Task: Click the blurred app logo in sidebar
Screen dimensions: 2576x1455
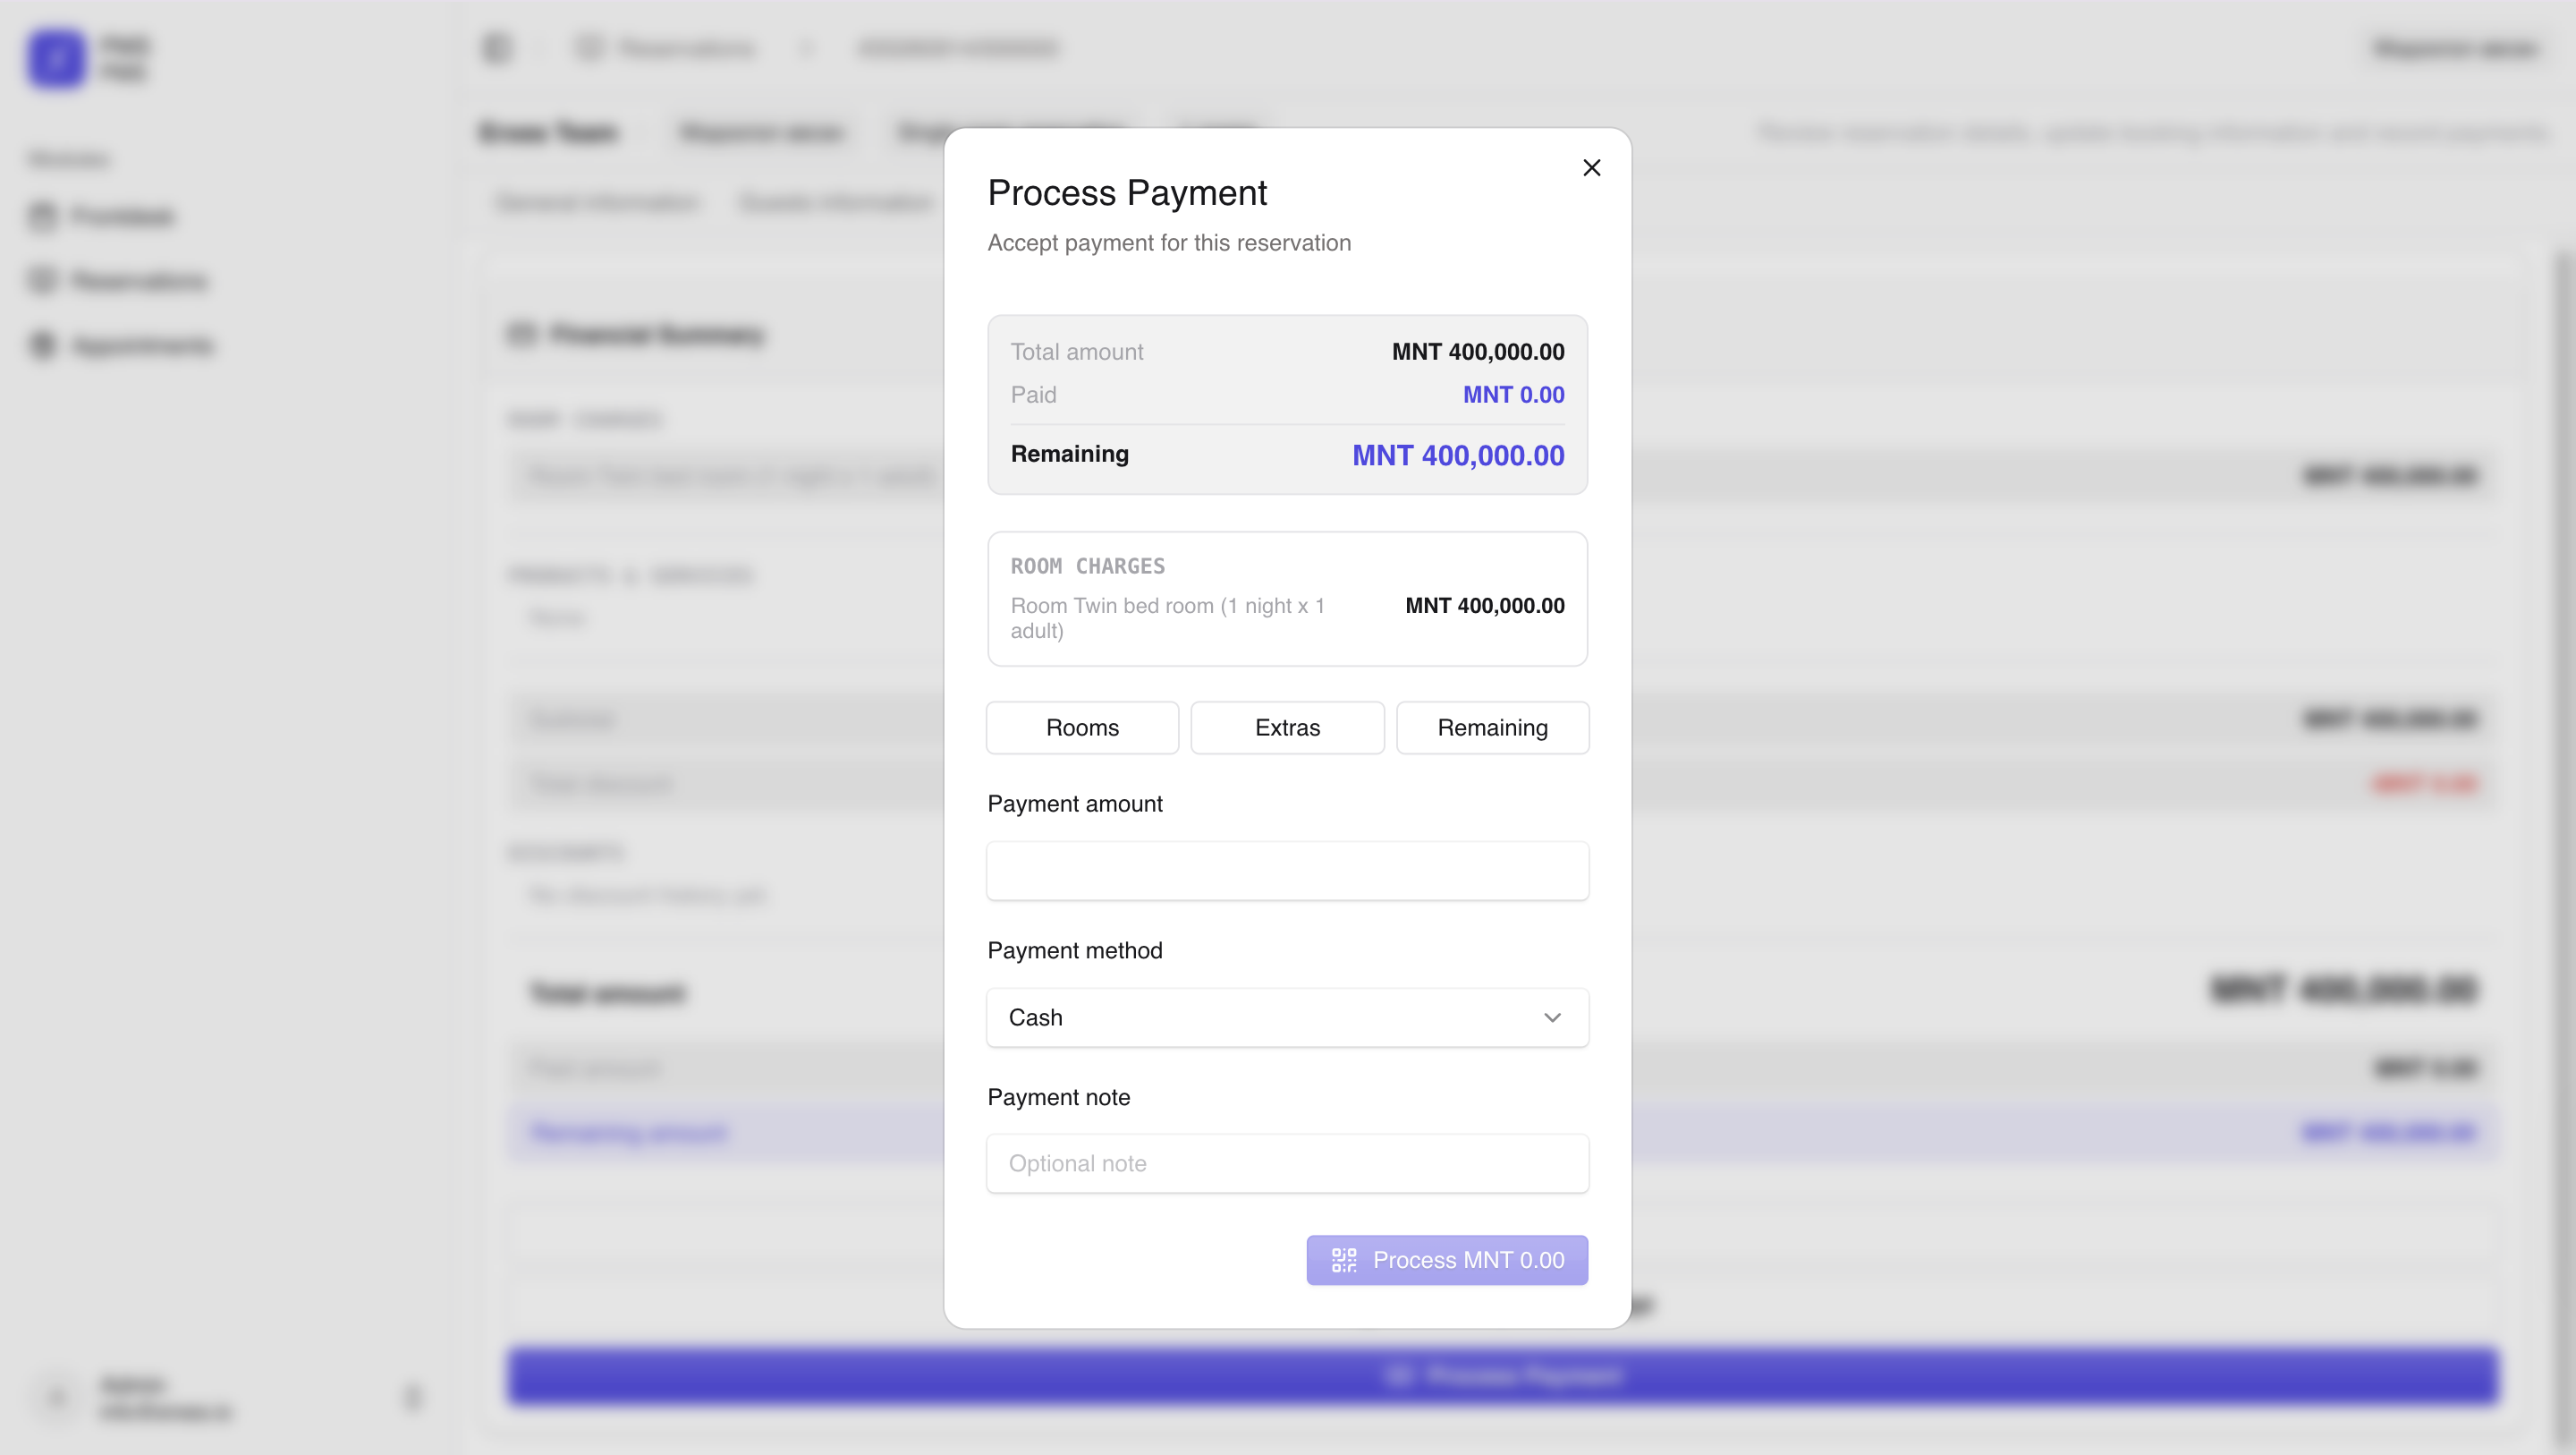Action: point(56,58)
